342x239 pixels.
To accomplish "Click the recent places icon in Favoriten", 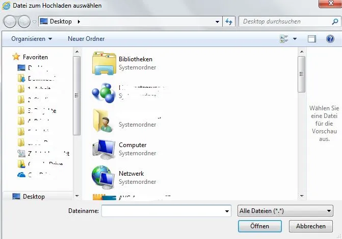I will (21, 153).
